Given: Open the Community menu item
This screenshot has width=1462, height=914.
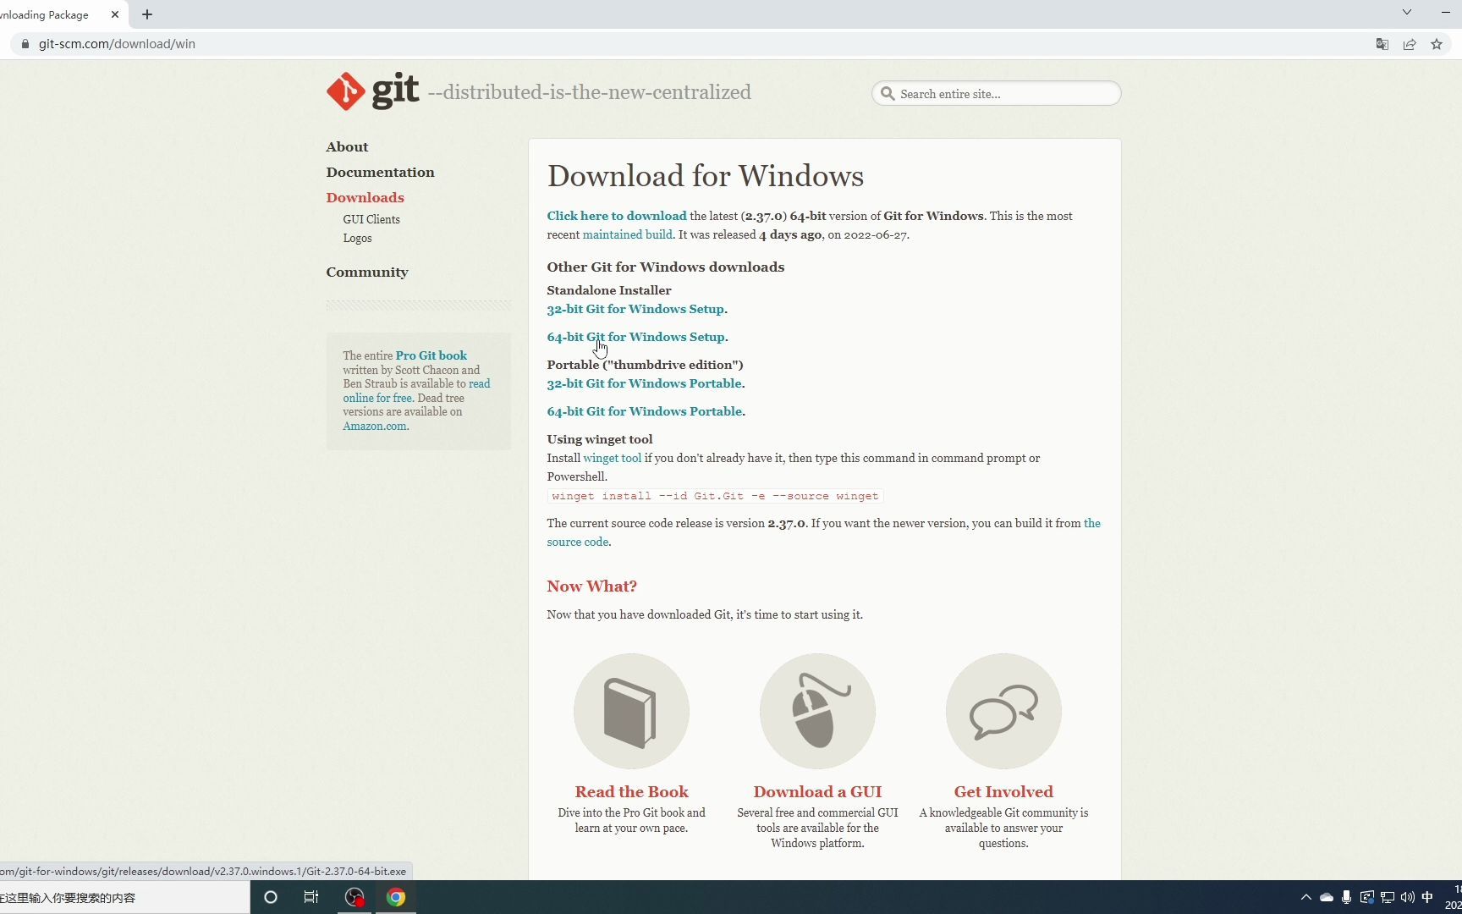Looking at the screenshot, I should (367, 273).
